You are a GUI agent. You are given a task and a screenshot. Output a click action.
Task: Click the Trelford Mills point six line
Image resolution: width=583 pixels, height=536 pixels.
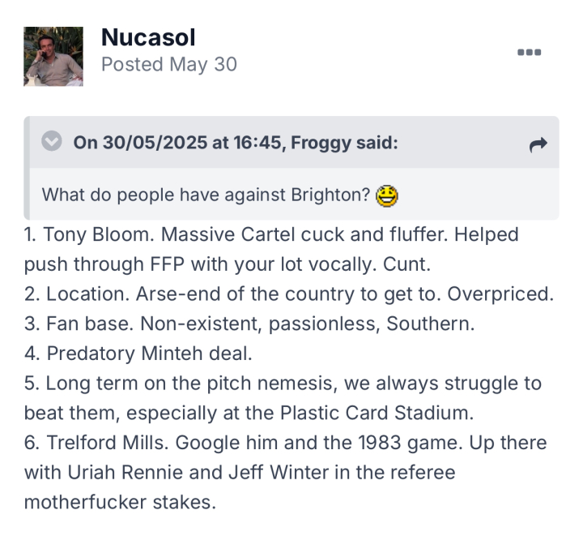pyautogui.click(x=285, y=443)
